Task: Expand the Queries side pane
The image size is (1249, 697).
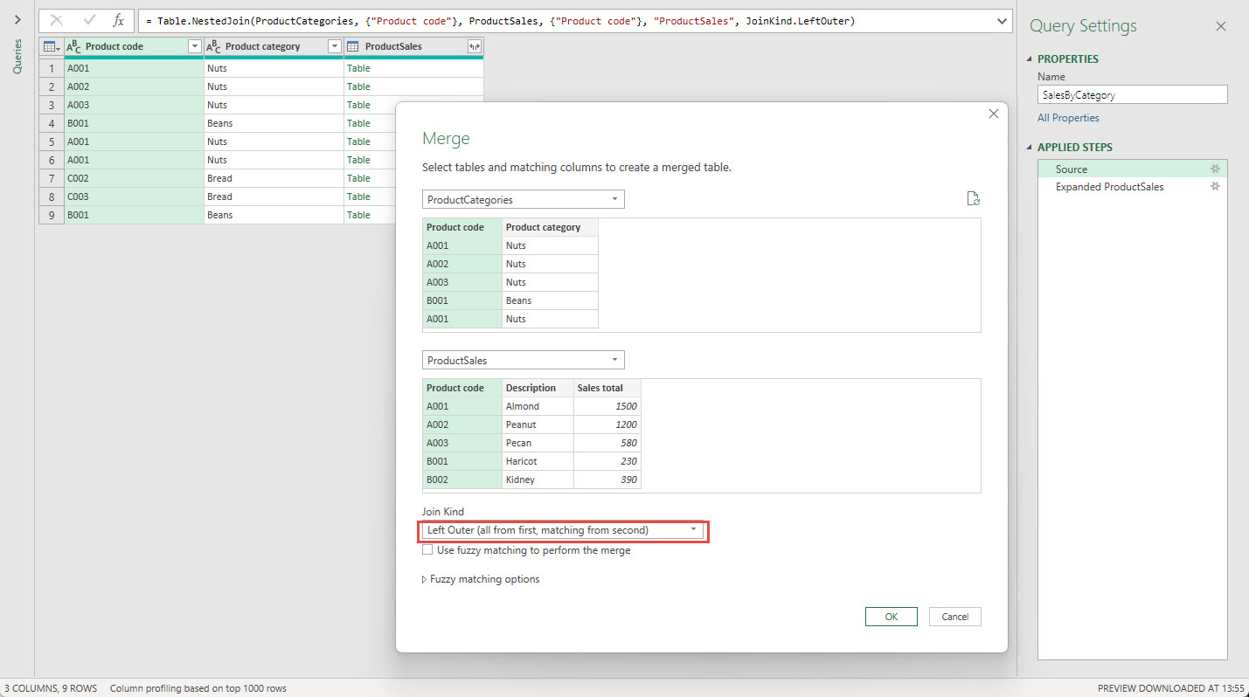Action: (17, 19)
